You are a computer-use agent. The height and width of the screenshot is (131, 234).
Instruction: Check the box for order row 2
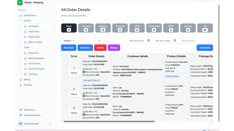(x=64, y=92)
